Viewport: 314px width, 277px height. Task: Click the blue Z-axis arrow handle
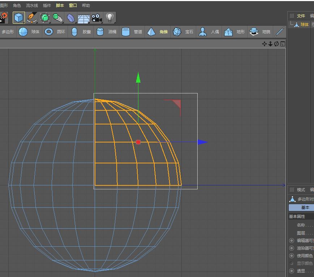(x=202, y=142)
